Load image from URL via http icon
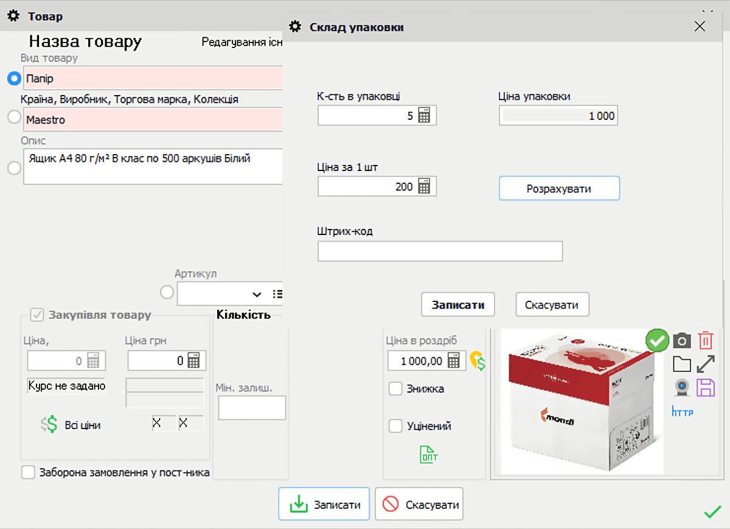The height and width of the screenshot is (529, 730). click(x=683, y=412)
